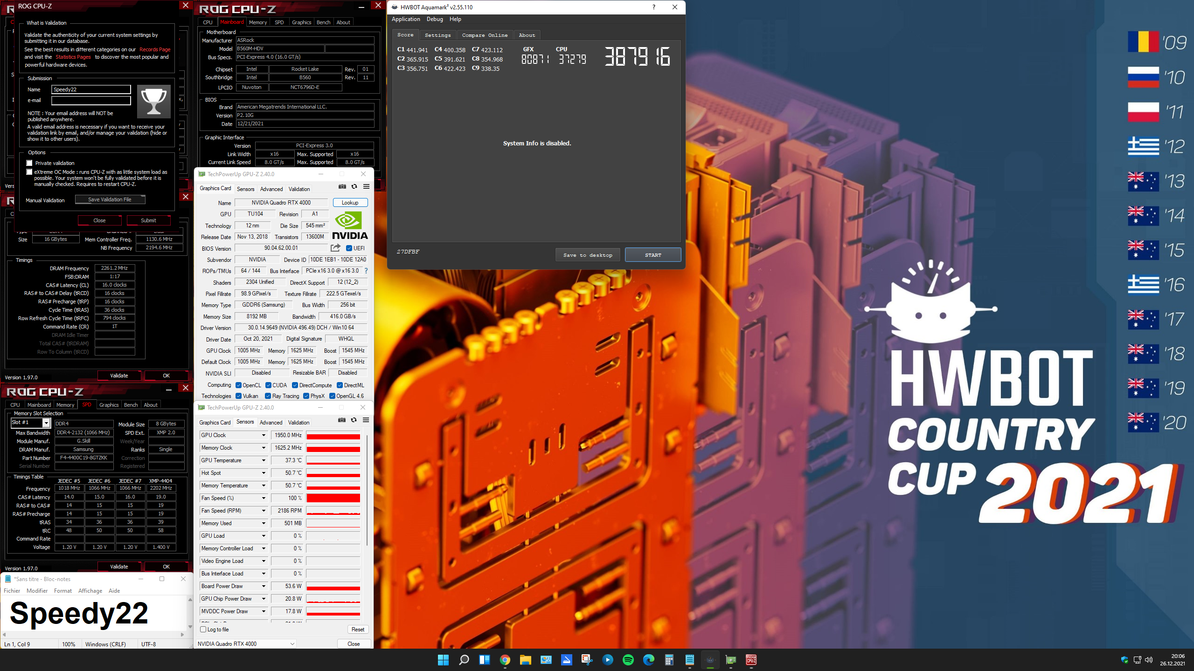
Task: Enable the Private validation checkbox
Action: click(x=29, y=163)
